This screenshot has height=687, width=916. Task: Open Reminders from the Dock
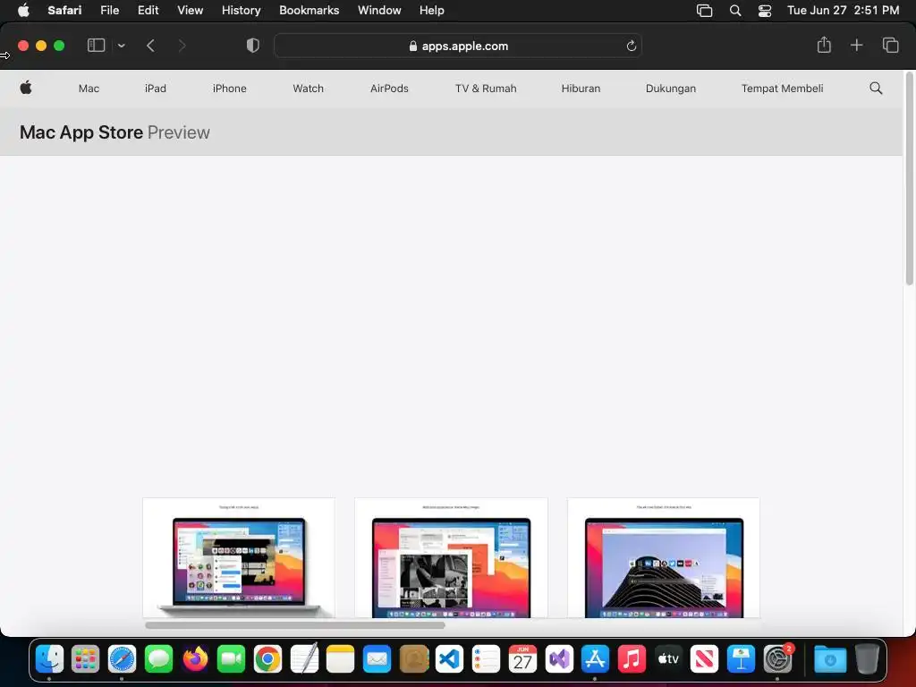486,659
